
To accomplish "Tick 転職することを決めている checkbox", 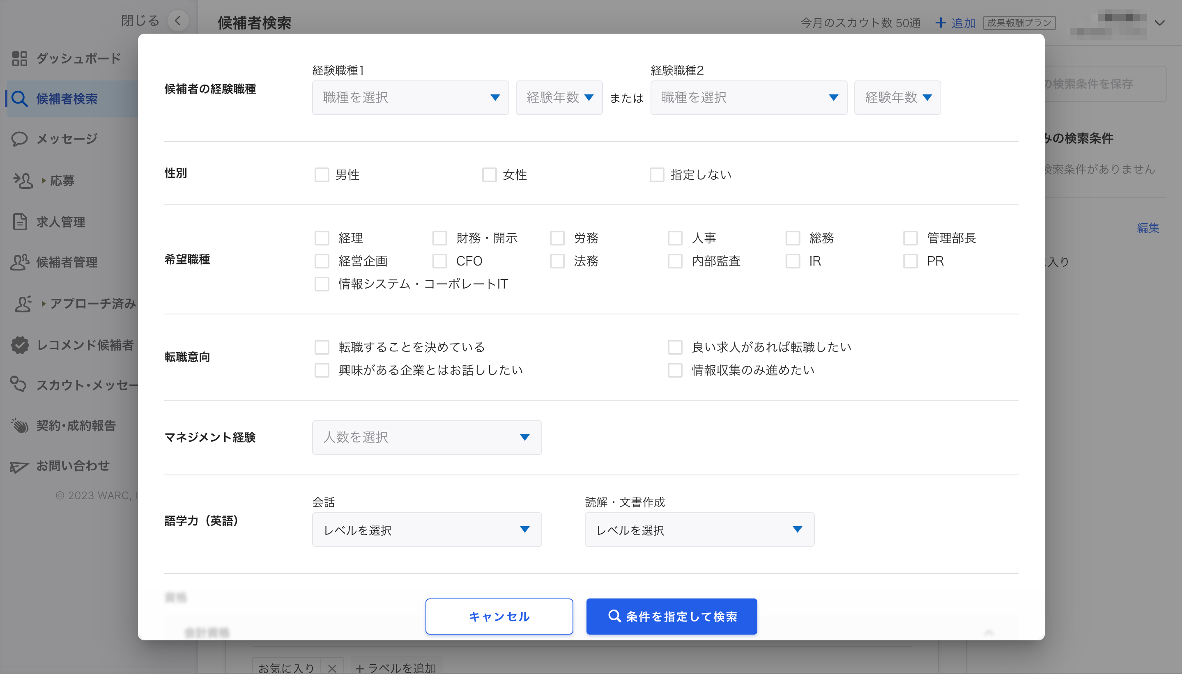I will coord(322,347).
